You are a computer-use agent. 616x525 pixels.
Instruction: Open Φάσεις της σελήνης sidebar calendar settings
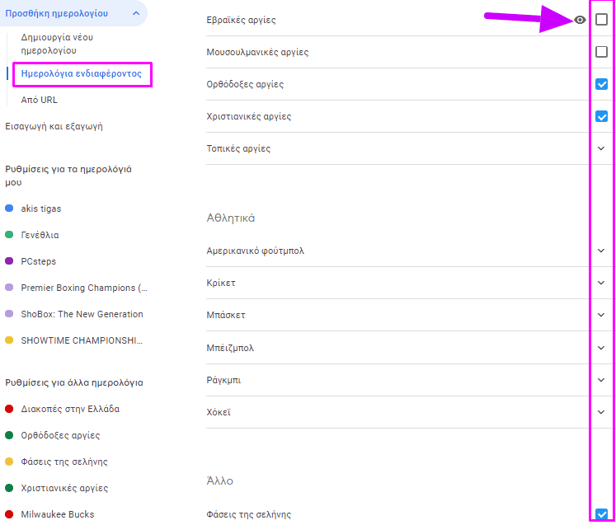click(64, 462)
